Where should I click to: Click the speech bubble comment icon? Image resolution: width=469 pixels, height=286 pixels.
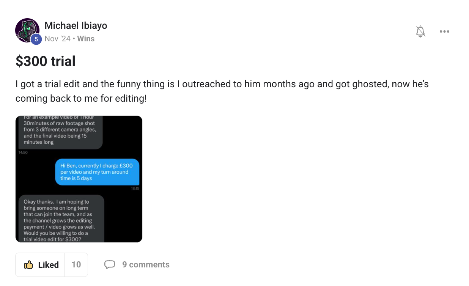tap(110, 264)
